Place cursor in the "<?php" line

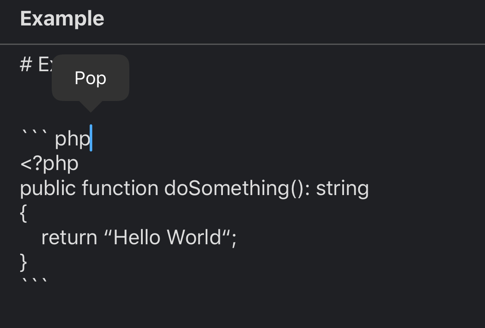49,164
